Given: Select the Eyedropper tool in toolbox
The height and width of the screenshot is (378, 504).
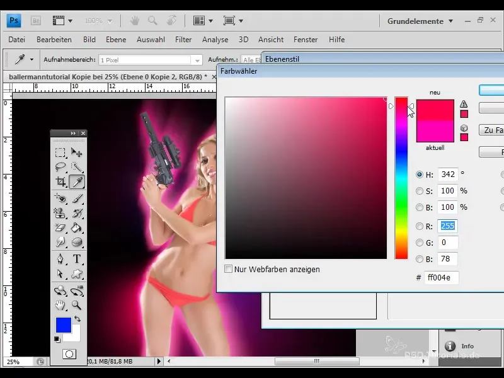Looking at the screenshot, I should (77, 181).
